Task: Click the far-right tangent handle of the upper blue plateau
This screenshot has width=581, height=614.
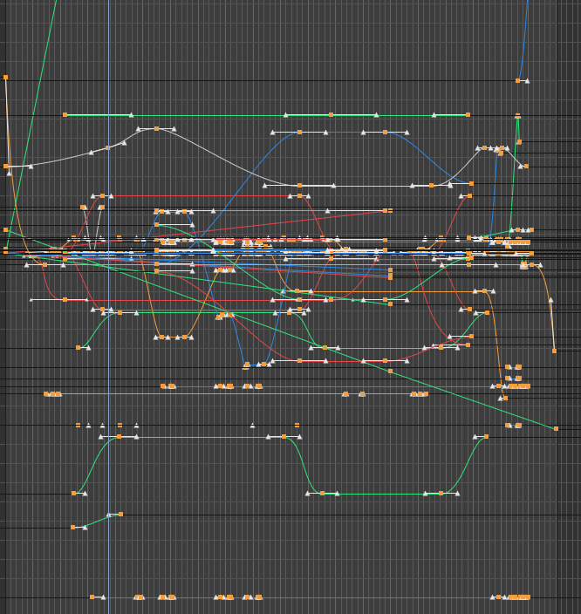Action: [407, 133]
